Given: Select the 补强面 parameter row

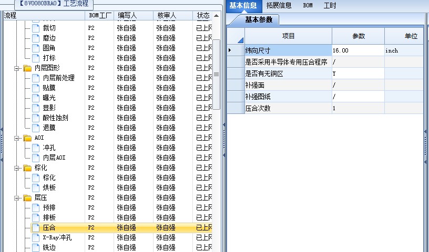Looking at the screenshot, I should [x=289, y=85].
